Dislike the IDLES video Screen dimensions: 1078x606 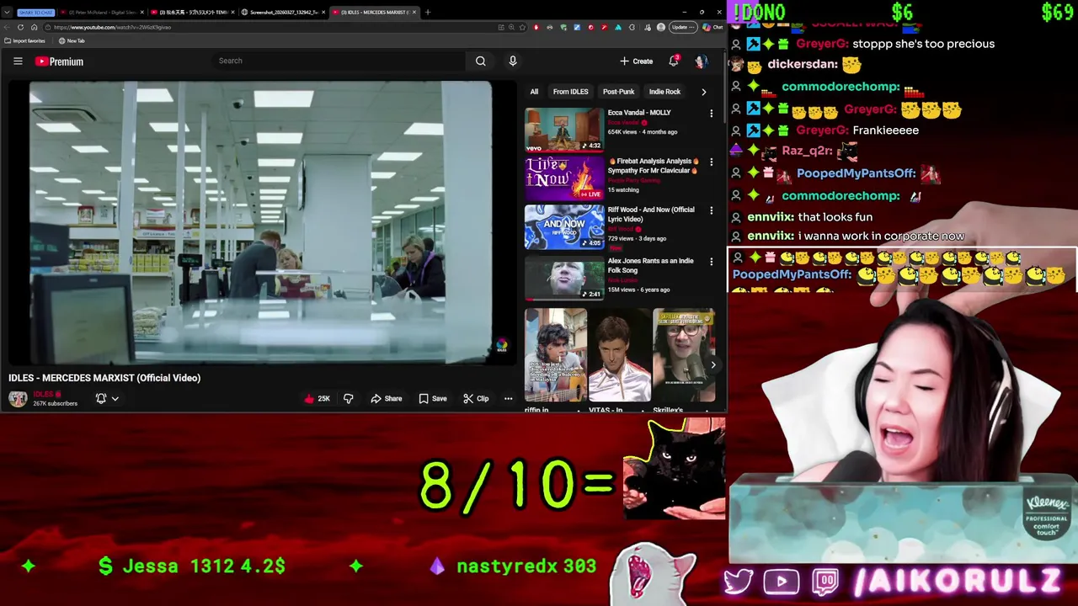[348, 399]
